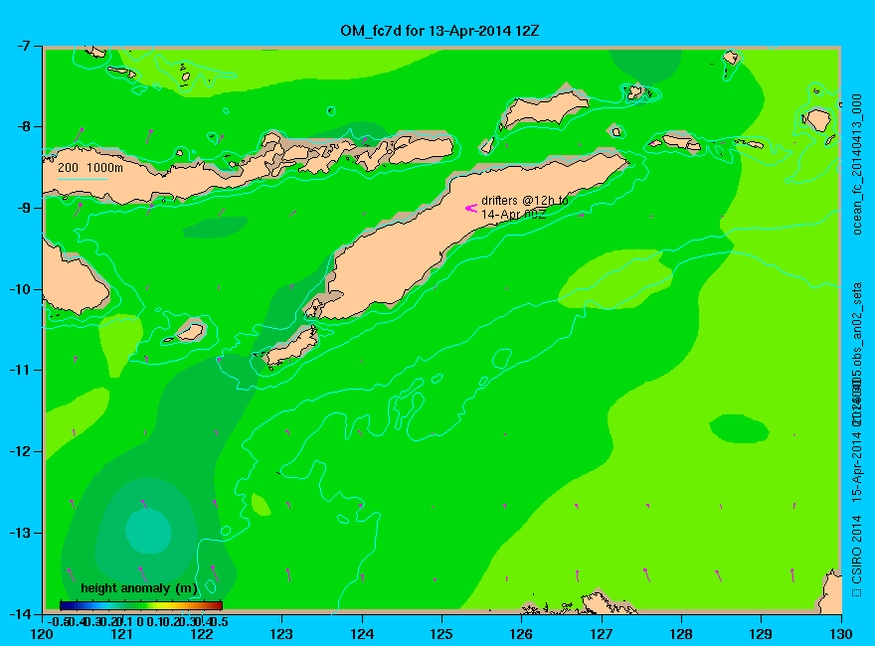The height and width of the screenshot is (646, 875).
Task: Click longitude label '122'
Action: [x=202, y=634]
